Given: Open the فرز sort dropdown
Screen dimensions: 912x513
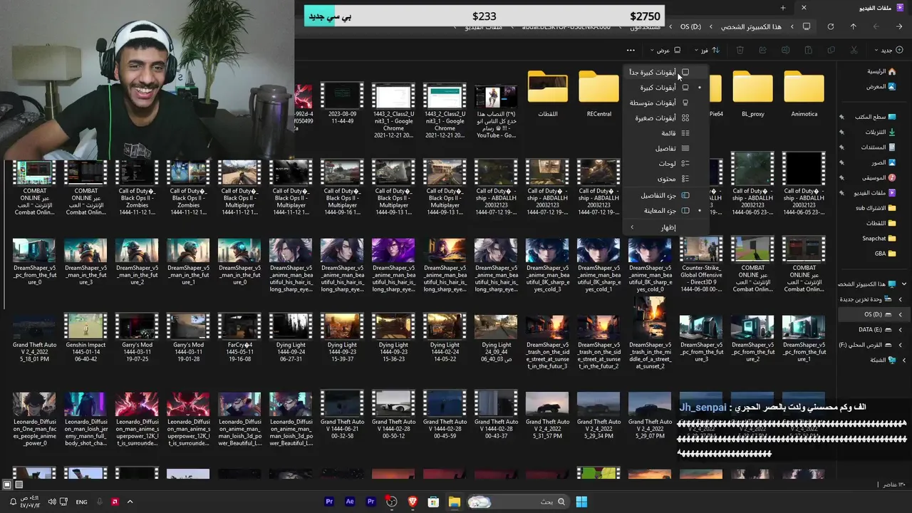Looking at the screenshot, I should (x=708, y=50).
